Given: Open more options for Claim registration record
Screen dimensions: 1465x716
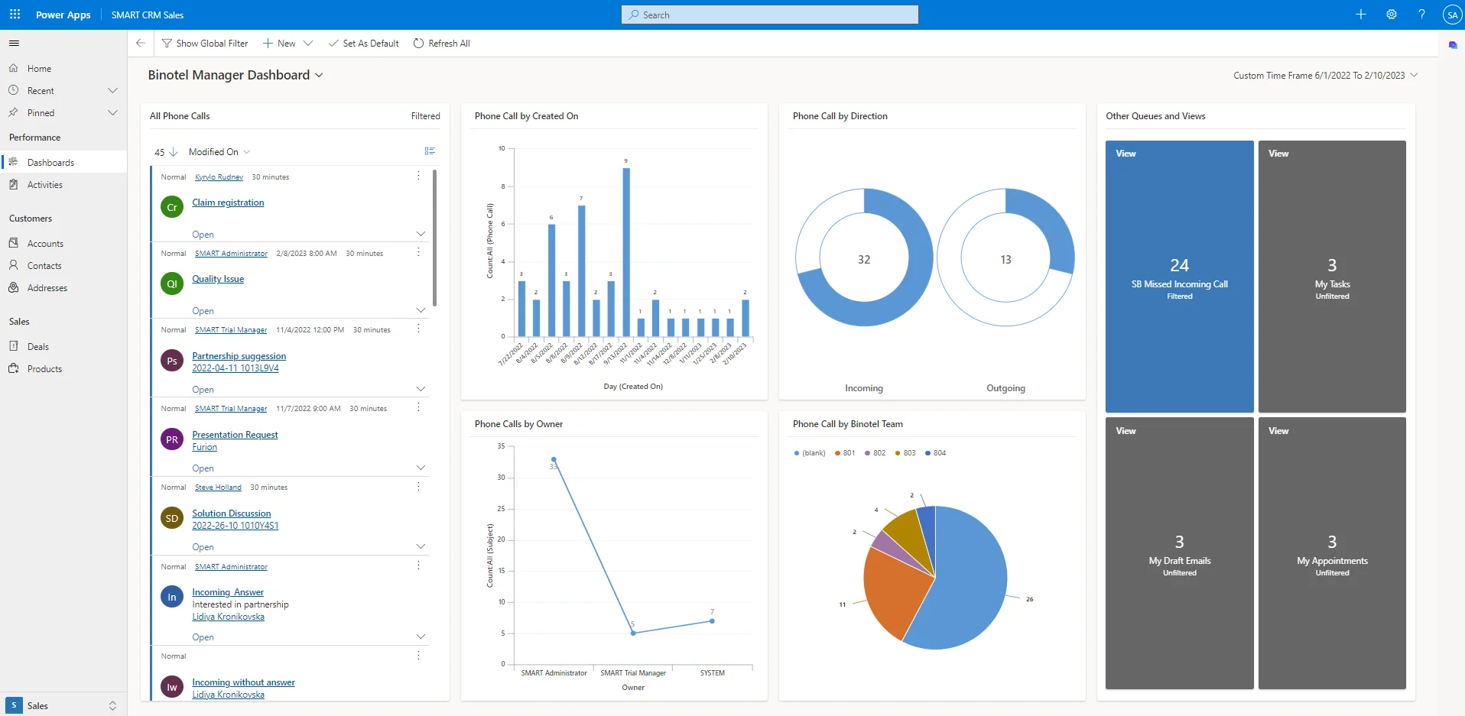Looking at the screenshot, I should coord(418,177).
